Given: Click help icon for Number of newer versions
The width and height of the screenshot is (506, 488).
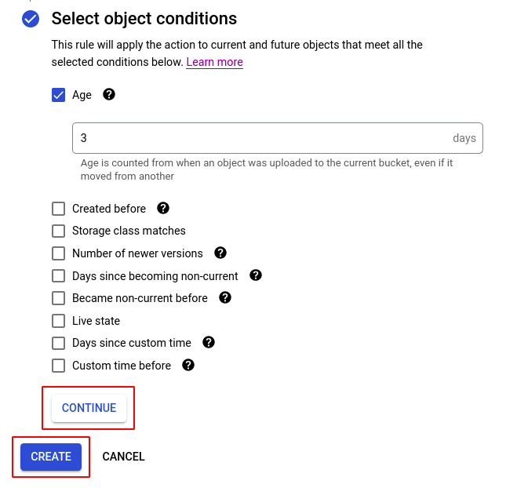Looking at the screenshot, I should 220,253.
